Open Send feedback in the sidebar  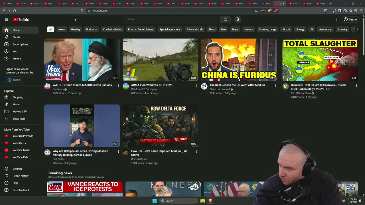click(x=20, y=190)
